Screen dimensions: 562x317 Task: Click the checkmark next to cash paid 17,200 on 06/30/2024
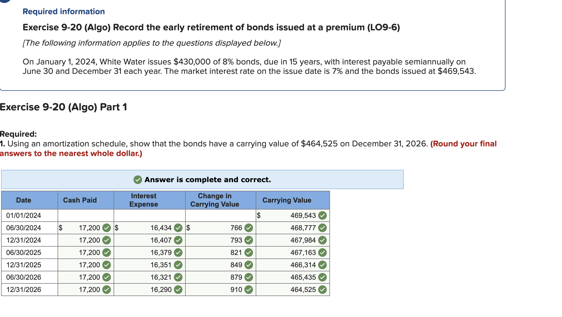point(107,228)
